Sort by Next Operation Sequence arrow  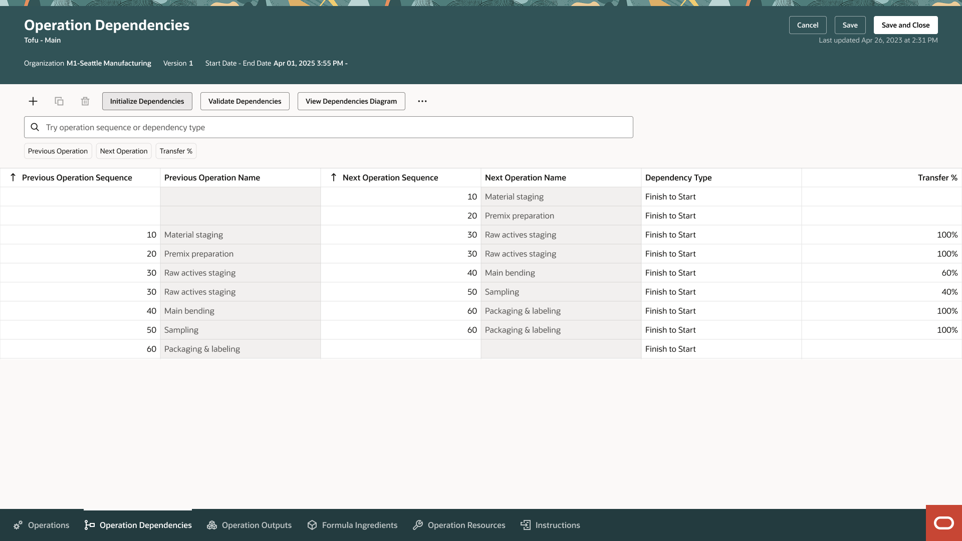[x=334, y=177]
